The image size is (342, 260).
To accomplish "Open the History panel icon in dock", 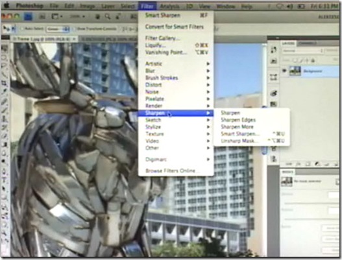I will 273,50.
